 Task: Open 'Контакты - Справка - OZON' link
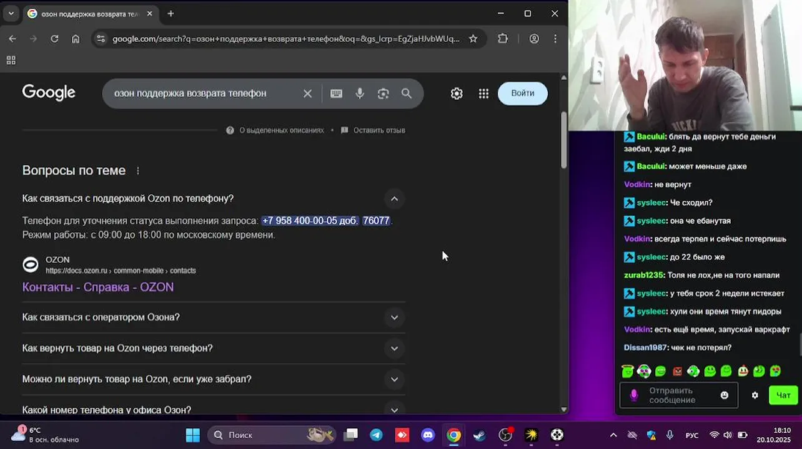point(98,287)
